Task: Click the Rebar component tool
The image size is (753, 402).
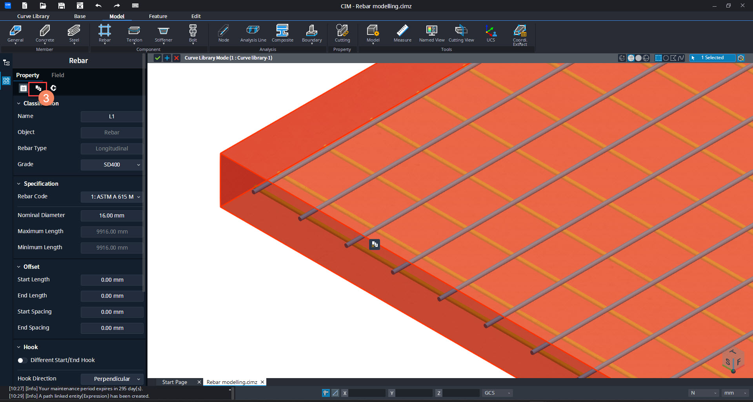Action: 105,34
